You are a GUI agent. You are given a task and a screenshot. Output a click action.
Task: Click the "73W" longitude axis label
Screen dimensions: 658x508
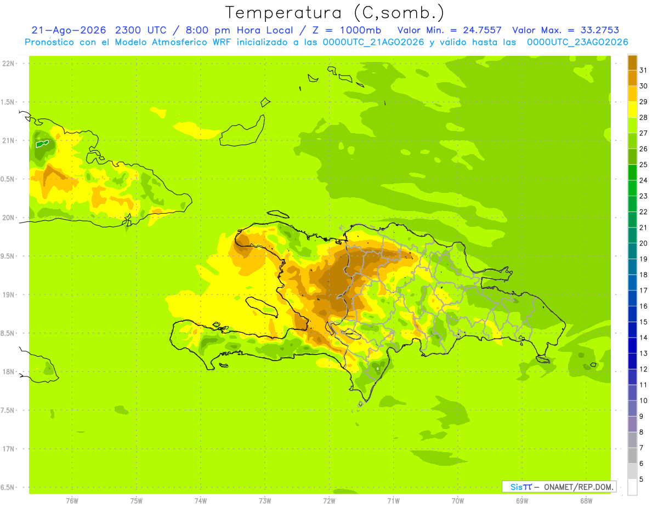[x=265, y=501]
